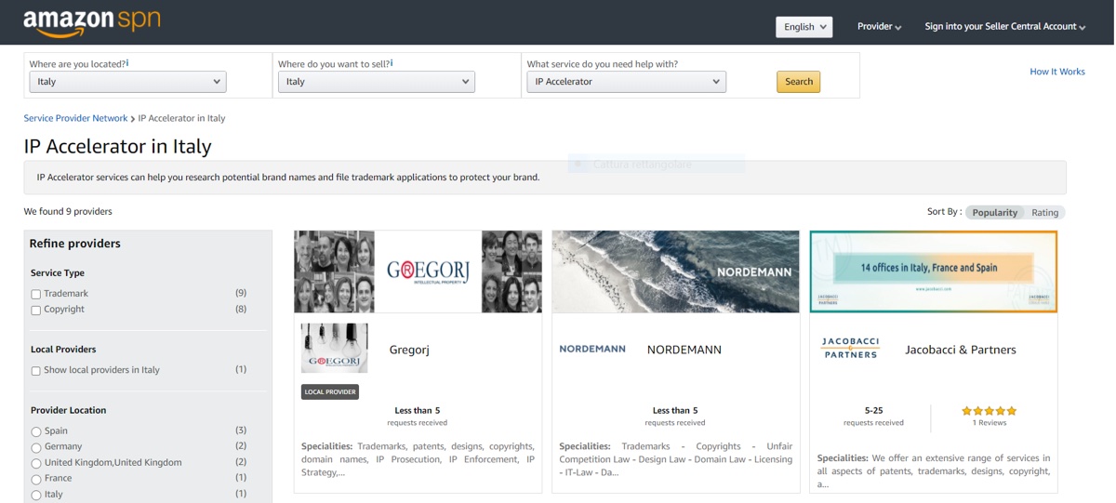Image resolution: width=1116 pixels, height=503 pixels.
Task: Check the Trademark service type box
Action: [36, 294]
